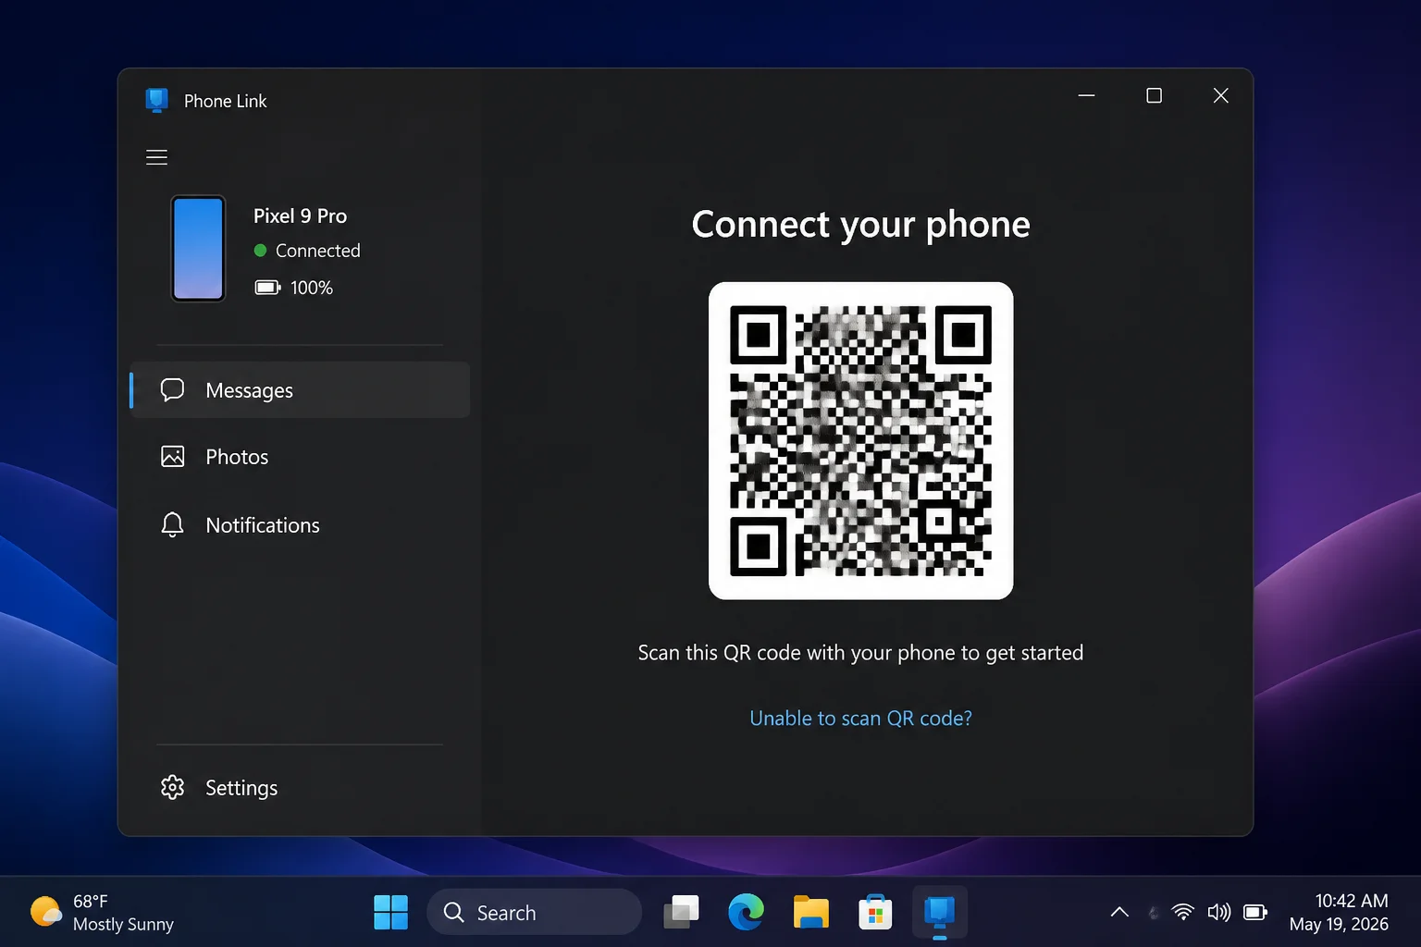Minimize the Phone Link window
Screen dimensions: 1421x947
click(x=1086, y=95)
